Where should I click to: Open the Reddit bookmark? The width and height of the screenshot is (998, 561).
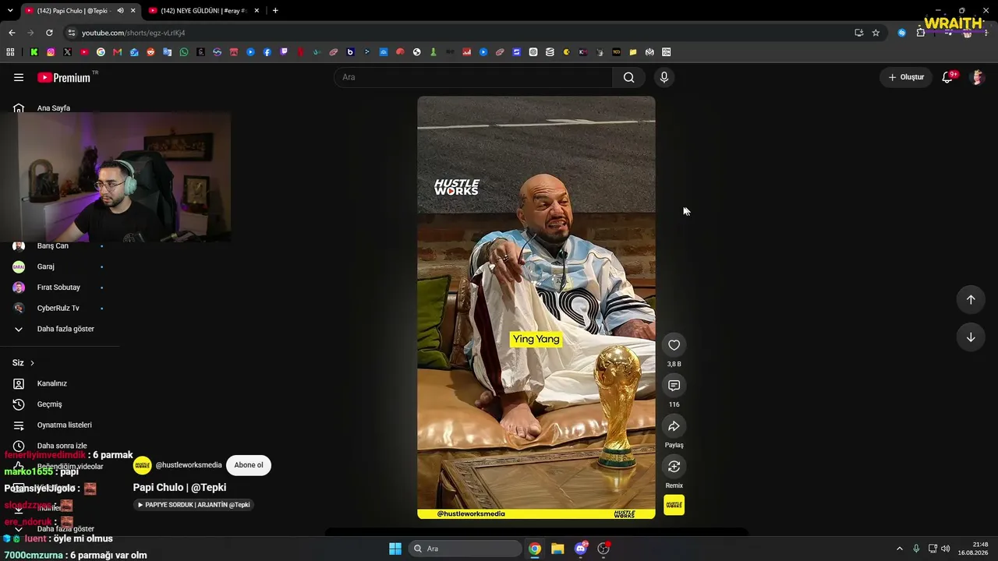pyautogui.click(x=150, y=52)
